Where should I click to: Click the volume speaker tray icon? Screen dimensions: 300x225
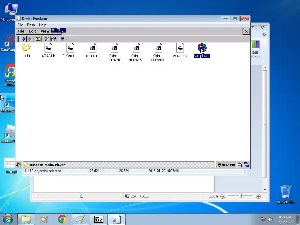coord(270,219)
